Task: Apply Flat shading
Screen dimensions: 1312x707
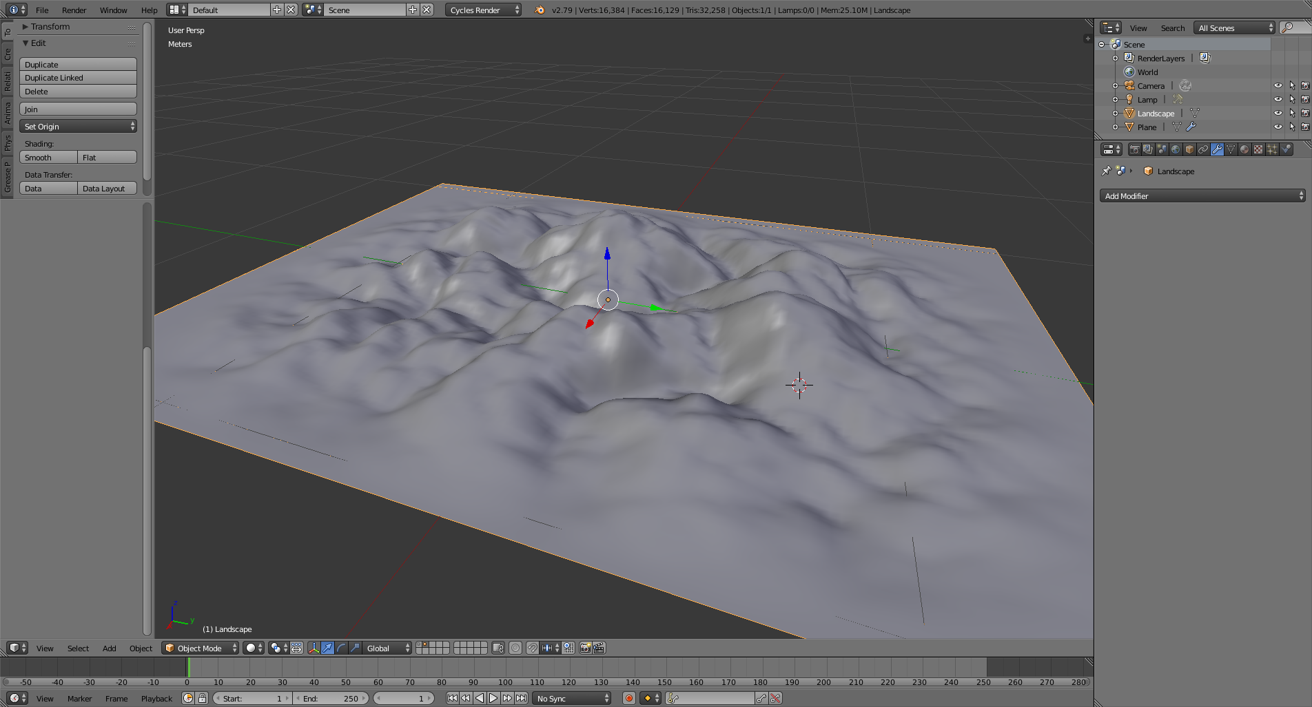Action: pos(107,158)
